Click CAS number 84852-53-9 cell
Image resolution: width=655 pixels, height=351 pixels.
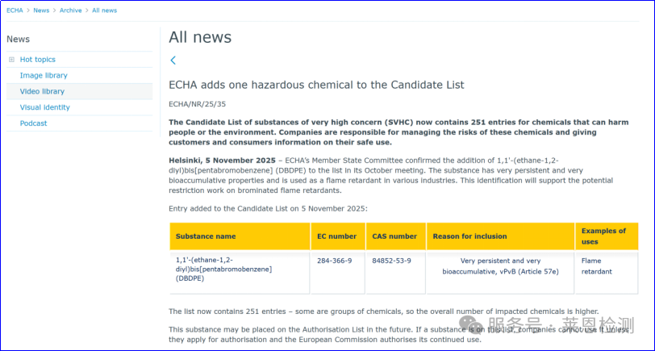(391, 261)
